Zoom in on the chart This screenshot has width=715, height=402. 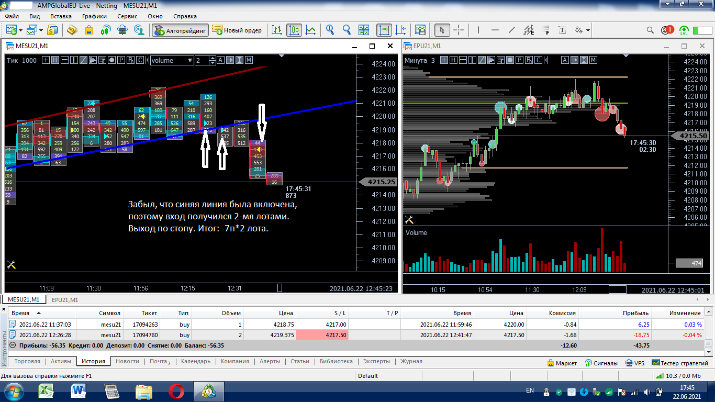[330, 30]
